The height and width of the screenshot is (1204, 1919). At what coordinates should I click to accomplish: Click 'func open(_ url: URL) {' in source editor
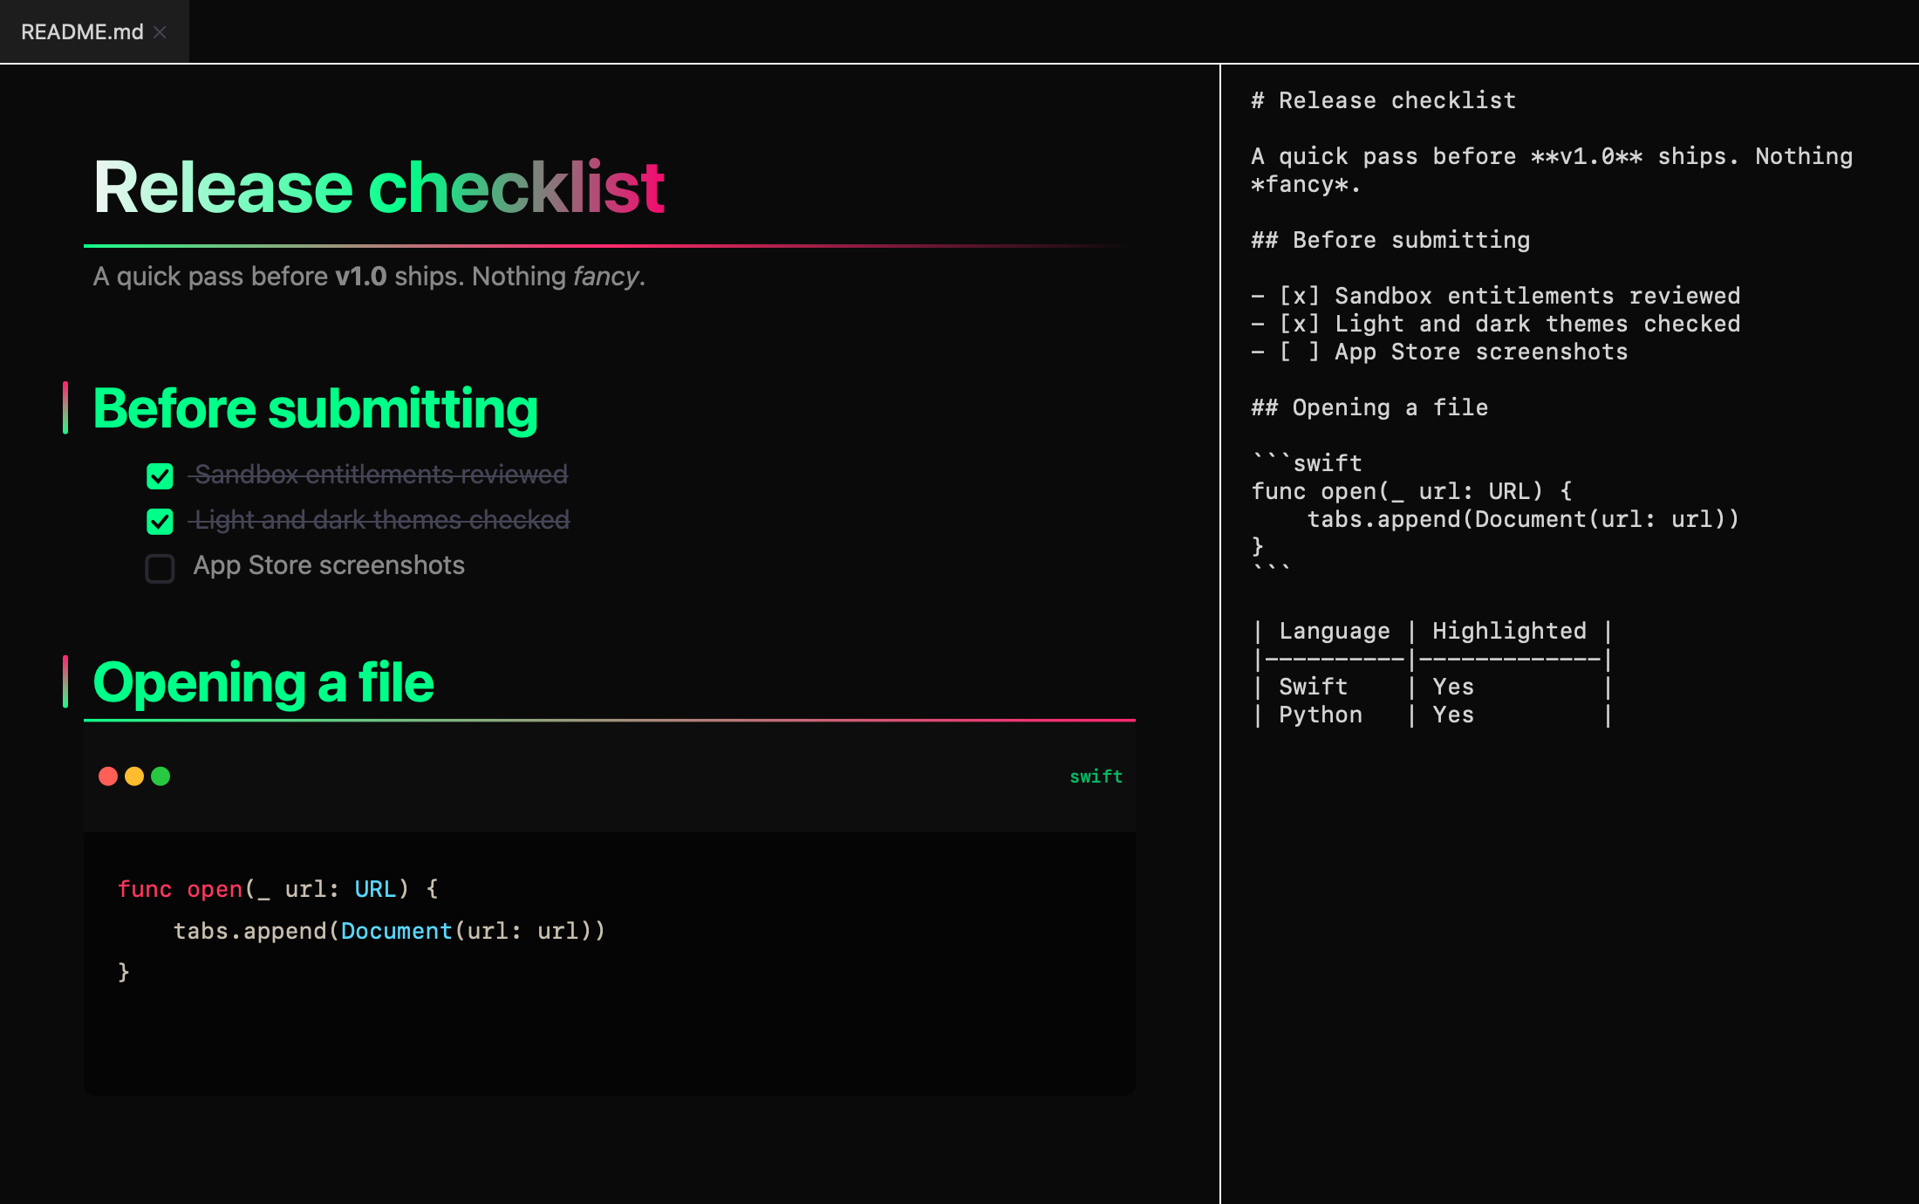(x=1411, y=491)
